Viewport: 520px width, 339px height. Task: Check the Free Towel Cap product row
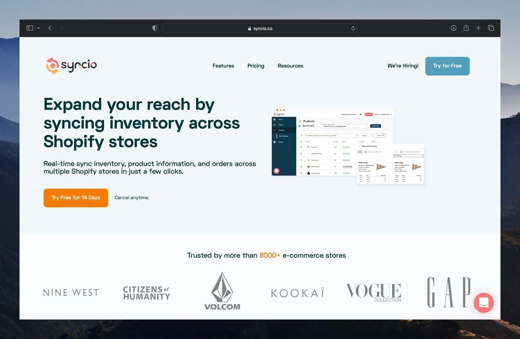click(301, 167)
